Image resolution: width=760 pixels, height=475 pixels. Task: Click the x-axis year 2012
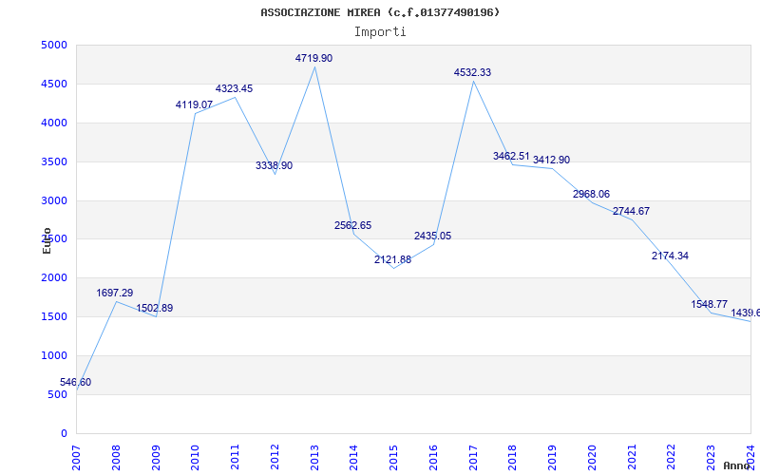[275, 458]
